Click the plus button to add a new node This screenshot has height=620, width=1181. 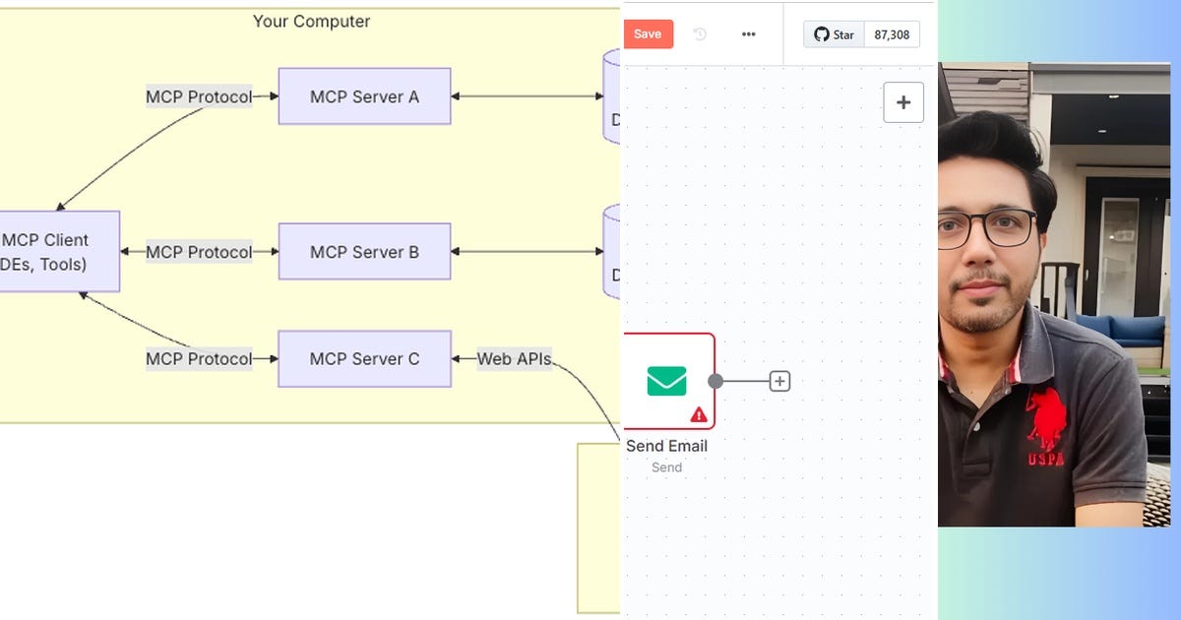tap(902, 101)
